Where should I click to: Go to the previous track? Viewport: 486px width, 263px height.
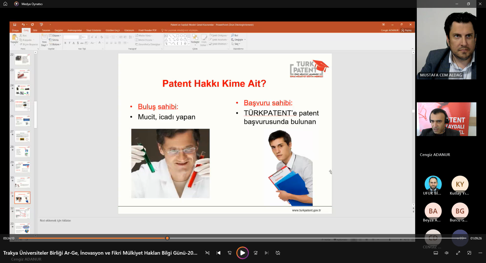click(219, 253)
